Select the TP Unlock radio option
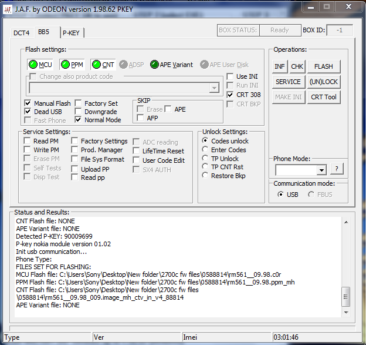 pyautogui.click(x=205, y=158)
